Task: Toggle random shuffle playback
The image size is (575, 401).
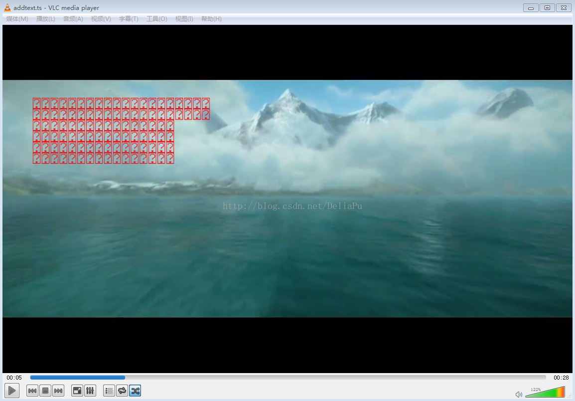Action: coord(135,391)
